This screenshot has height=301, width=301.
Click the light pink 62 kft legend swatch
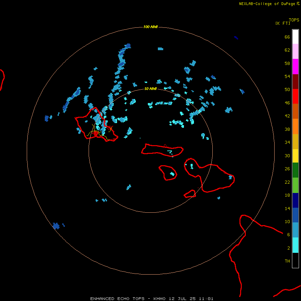point(295,52)
